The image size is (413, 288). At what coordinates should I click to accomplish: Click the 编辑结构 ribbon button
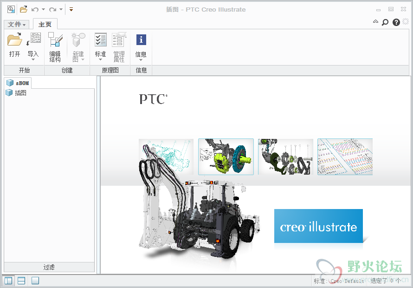tap(55, 47)
